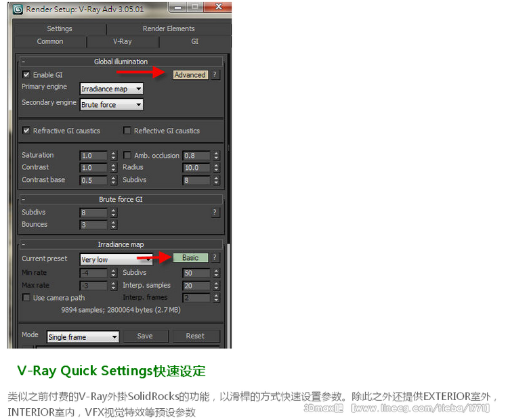Click the Contrast spinner arrows
Image resolution: width=508 pixels, height=419 pixels.
113,168
